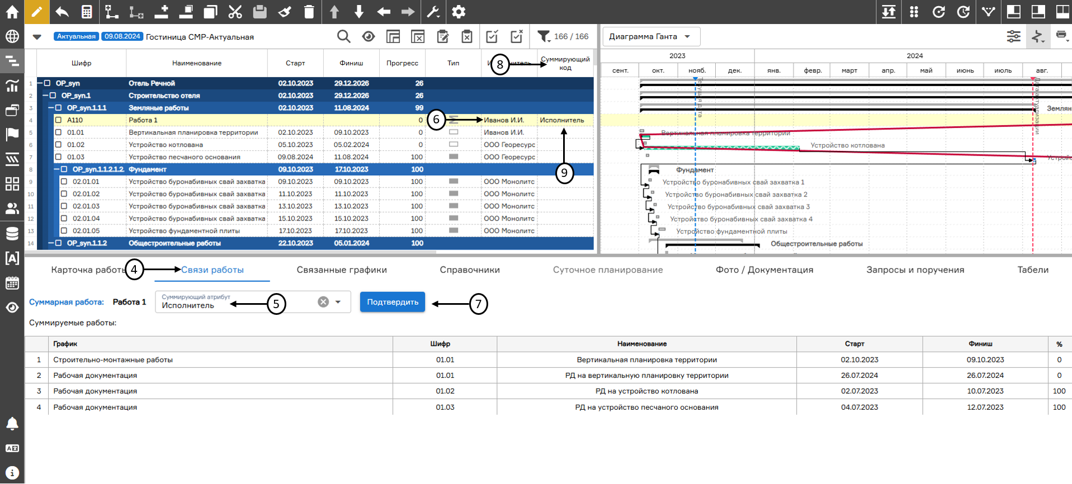Click the paintbrush format icon
Image resolution: width=1072 pixels, height=484 pixels.
(285, 12)
